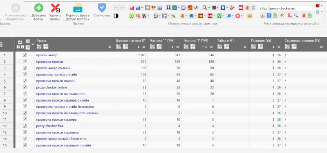
Task: Toggle the header select-all checkbox
Action: (x=20, y=42)
